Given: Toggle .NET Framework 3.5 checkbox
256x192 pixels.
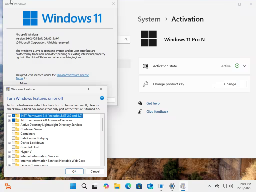Looking at the screenshot, I should click(13, 116).
